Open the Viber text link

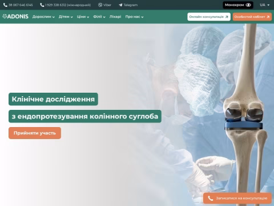[107, 5]
